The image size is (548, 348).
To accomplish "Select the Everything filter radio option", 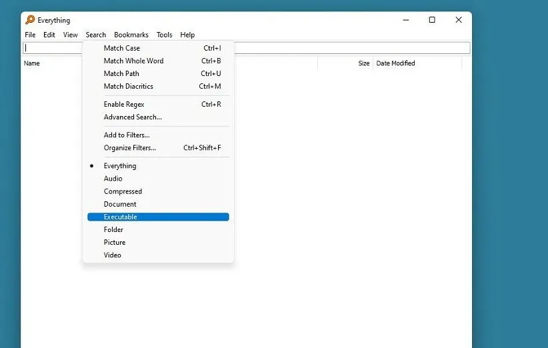I will click(x=120, y=166).
